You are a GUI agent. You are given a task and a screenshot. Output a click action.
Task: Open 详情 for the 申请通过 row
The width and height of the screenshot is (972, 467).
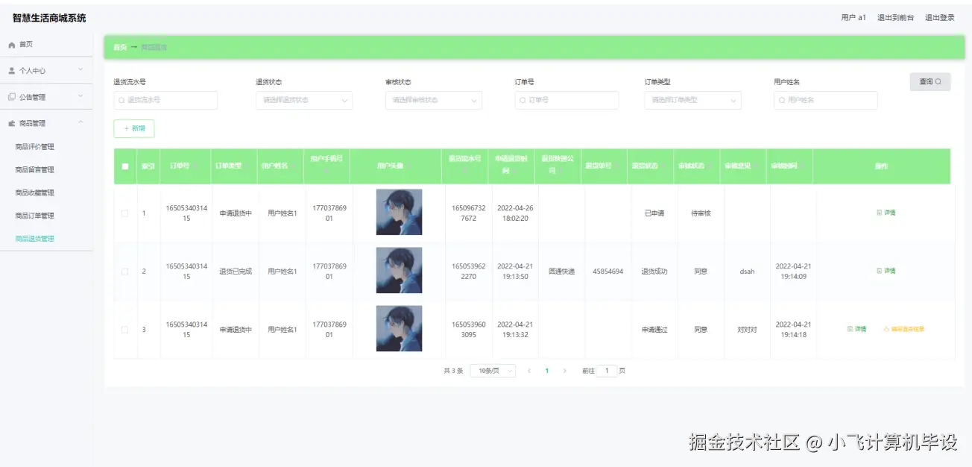click(x=857, y=329)
